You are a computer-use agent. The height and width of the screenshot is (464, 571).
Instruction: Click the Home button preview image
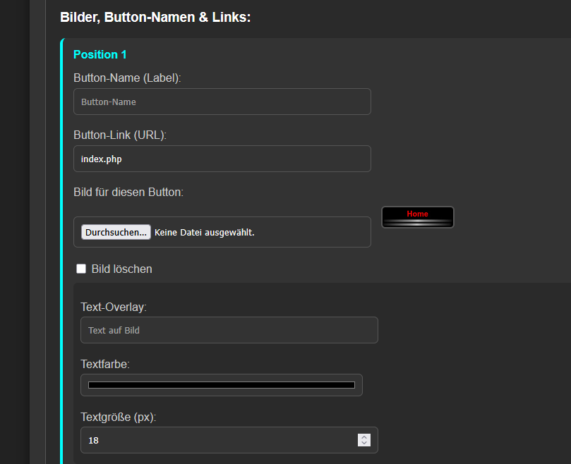(x=417, y=217)
